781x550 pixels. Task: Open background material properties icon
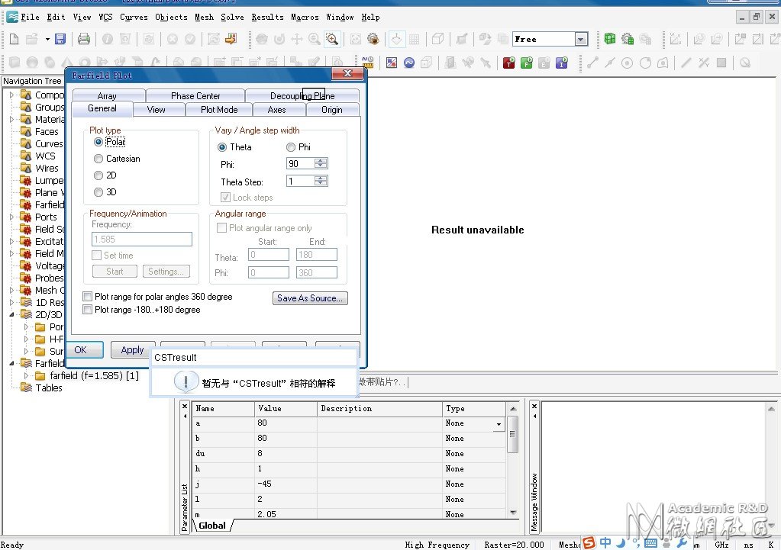coord(392,63)
